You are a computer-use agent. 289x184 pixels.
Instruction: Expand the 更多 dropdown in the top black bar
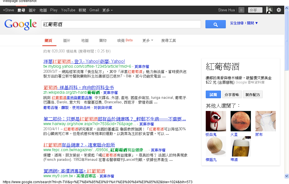pos(108,10)
